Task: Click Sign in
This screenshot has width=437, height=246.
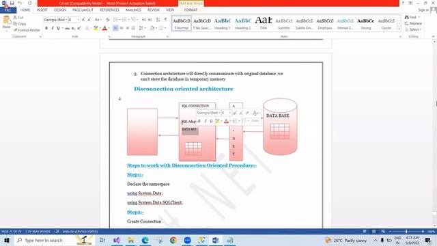Action: pos(423,10)
